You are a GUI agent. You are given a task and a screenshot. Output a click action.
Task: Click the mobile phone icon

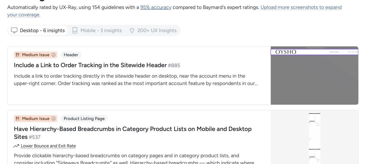click(x=75, y=30)
